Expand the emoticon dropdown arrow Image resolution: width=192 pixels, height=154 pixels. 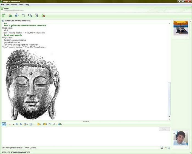(41, 124)
